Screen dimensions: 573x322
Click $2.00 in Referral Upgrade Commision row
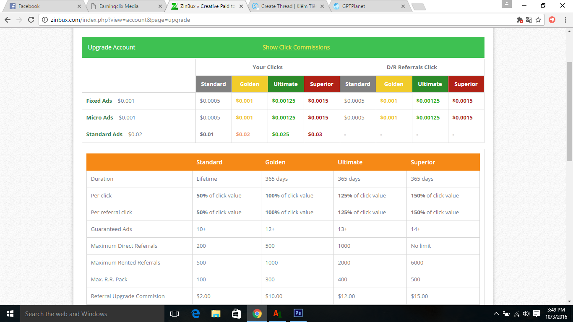[x=203, y=296]
